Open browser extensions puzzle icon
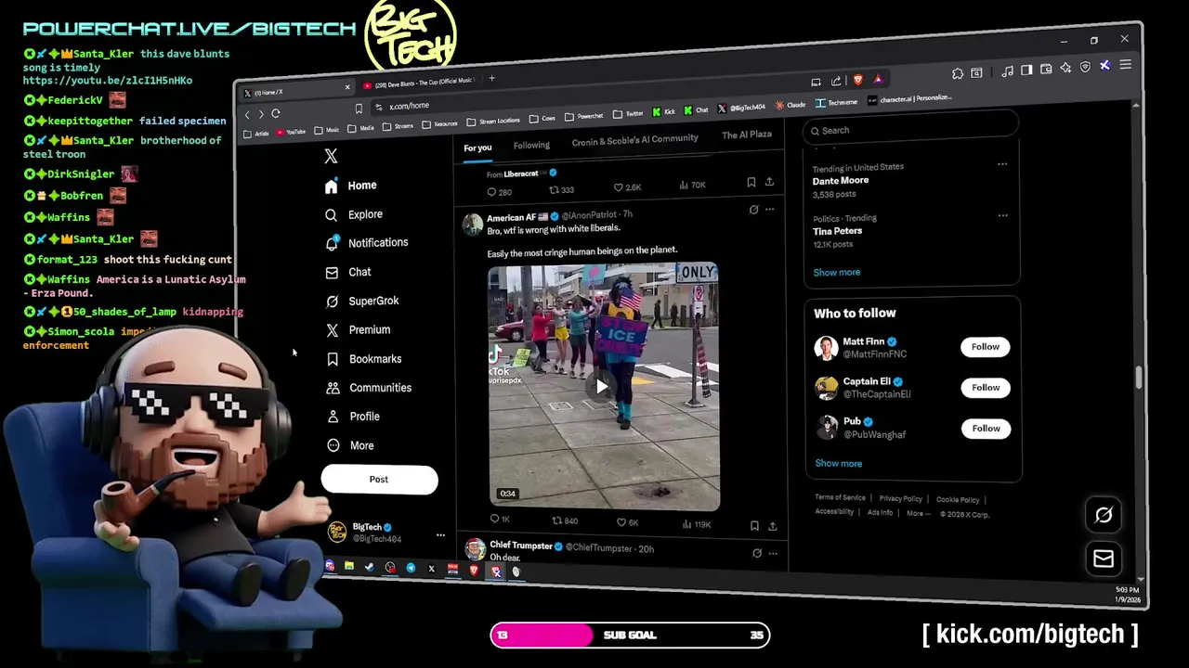The height and width of the screenshot is (668, 1189). pyautogui.click(x=958, y=73)
